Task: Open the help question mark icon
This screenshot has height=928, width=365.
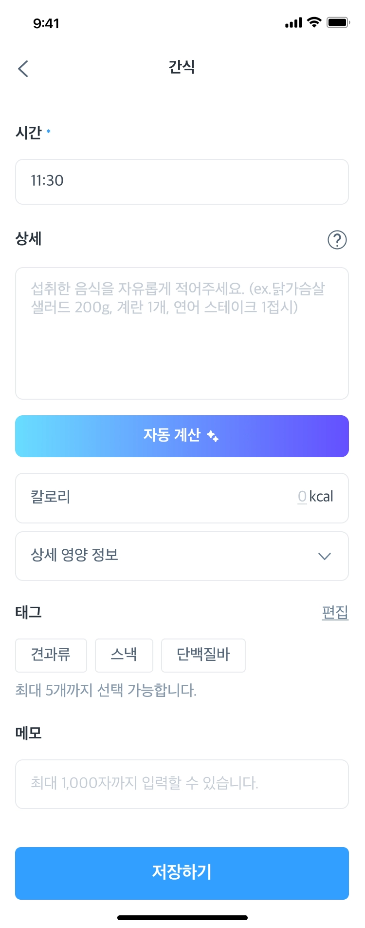Action: [x=337, y=240]
